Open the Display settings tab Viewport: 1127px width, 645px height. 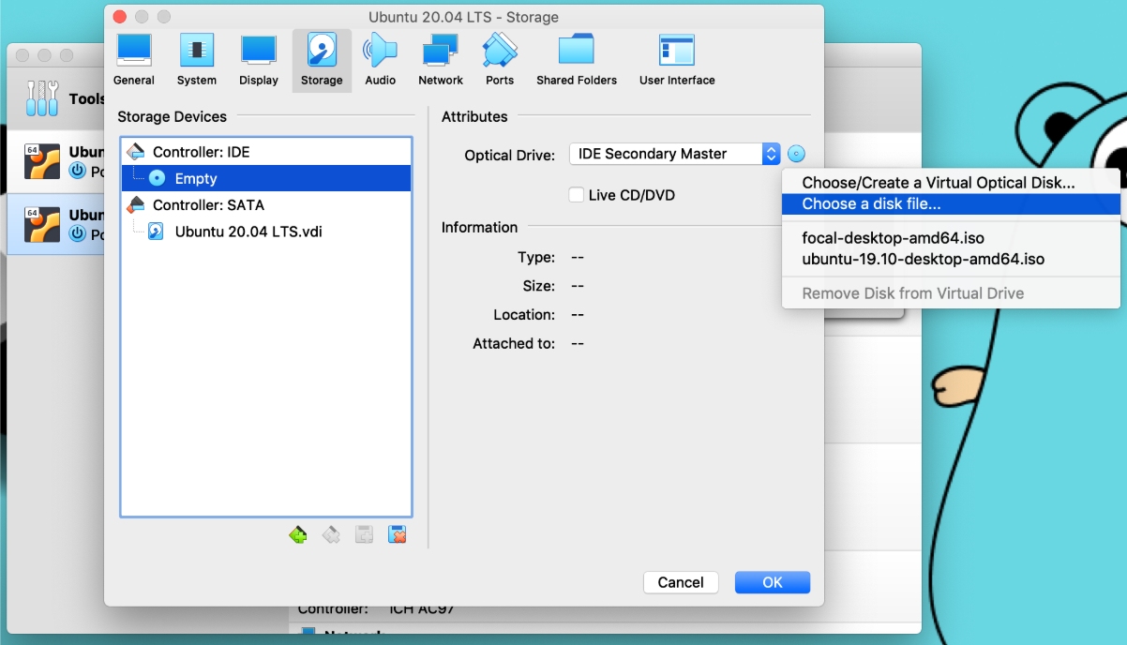(x=259, y=60)
